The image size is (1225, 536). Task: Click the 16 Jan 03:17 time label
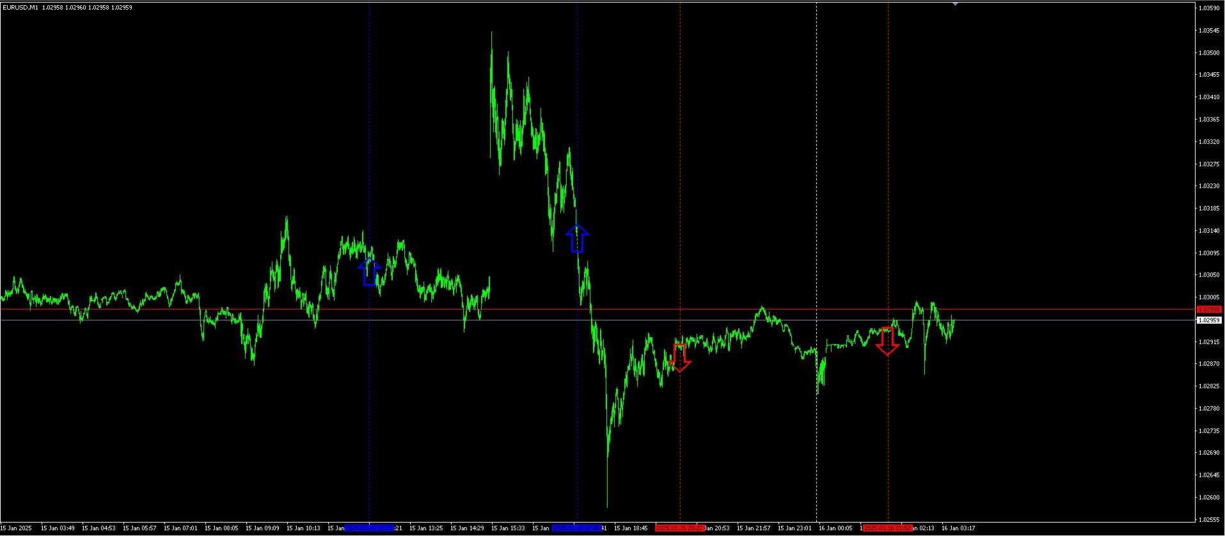(x=958, y=528)
